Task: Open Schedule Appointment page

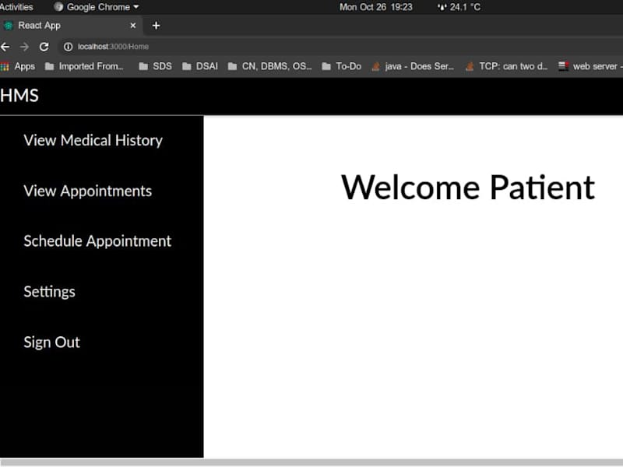Action: pos(97,241)
